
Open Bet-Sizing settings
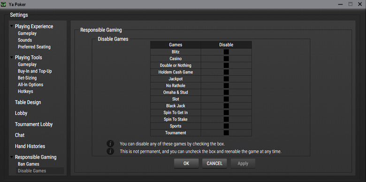tap(27, 78)
